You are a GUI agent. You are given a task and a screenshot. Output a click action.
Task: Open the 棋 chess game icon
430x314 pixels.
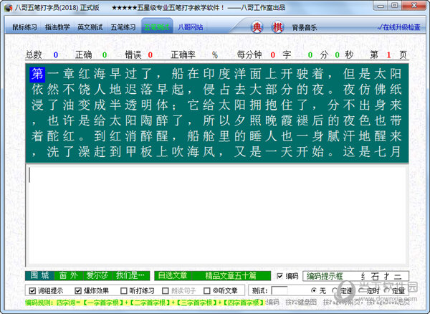click(277, 27)
